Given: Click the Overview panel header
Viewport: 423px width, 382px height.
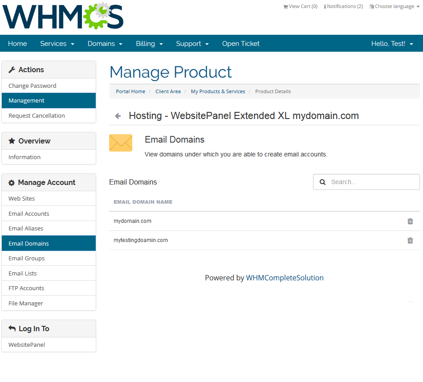Looking at the screenshot, I should click(x=49, y=141).
